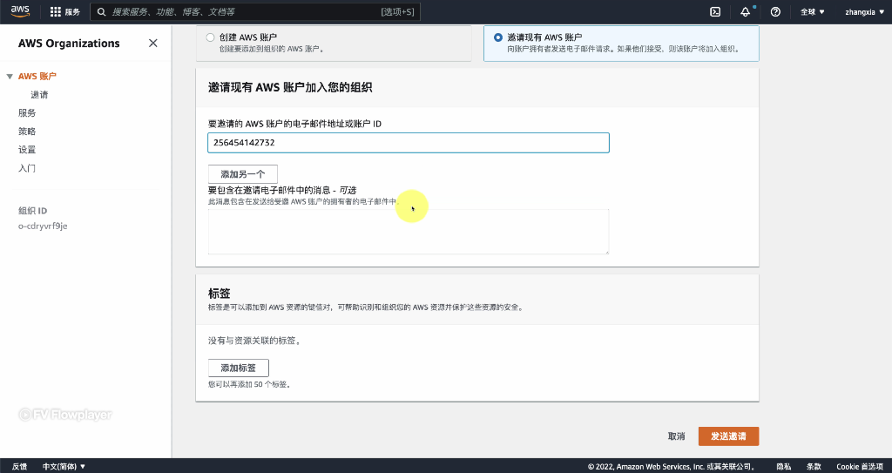The height and width of the screenshot is (473, 892).
Task: Launch the CloudShell terminal icon
Action: pyautogui.click(x=715, y=12)
